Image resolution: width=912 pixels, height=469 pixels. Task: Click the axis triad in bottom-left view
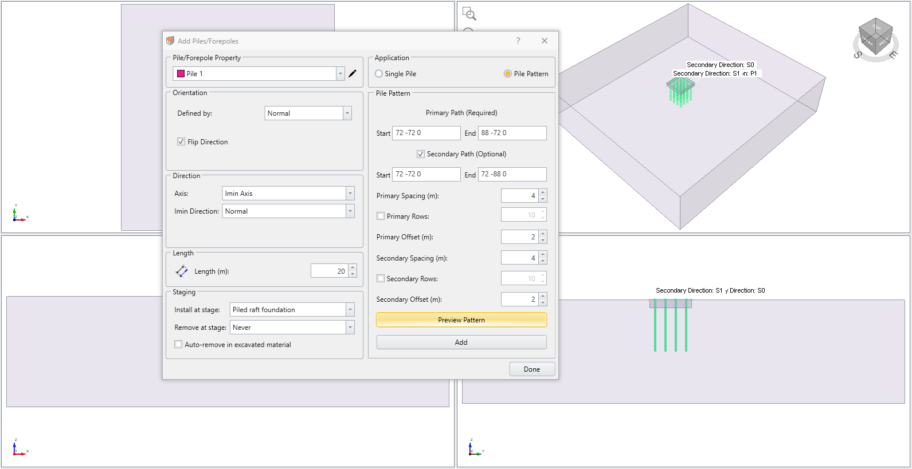(x=19, y=447)
